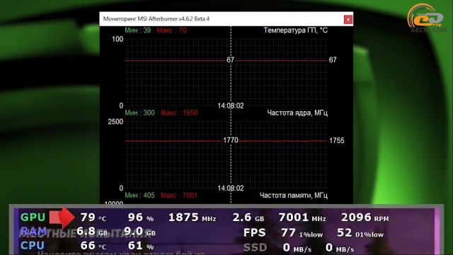Image resolution: width=453 pixels, height=255 pixels.
Task: Click the GPU label in overlay
Action: [x=33, y=217]
